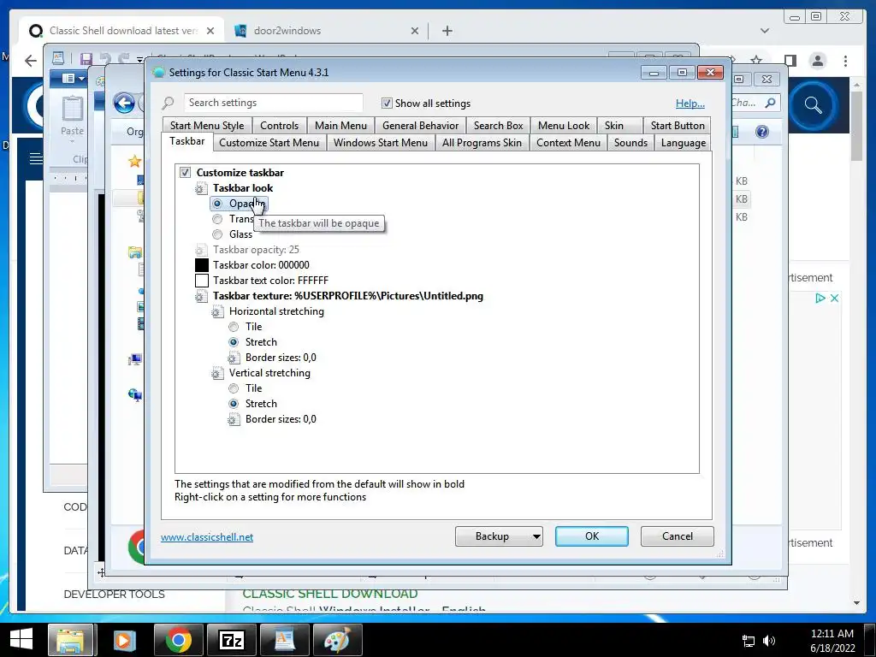The height and width of the screenshot is (657, 876).
Task: Open the Start Menu Style tab
Action: (x=207, y=126)
